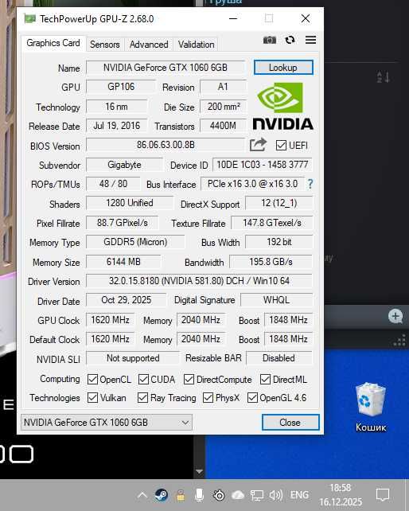The image size is (409, 511).
Task: Toggle the OpenCL checkbox
Action: coord(92,379)
